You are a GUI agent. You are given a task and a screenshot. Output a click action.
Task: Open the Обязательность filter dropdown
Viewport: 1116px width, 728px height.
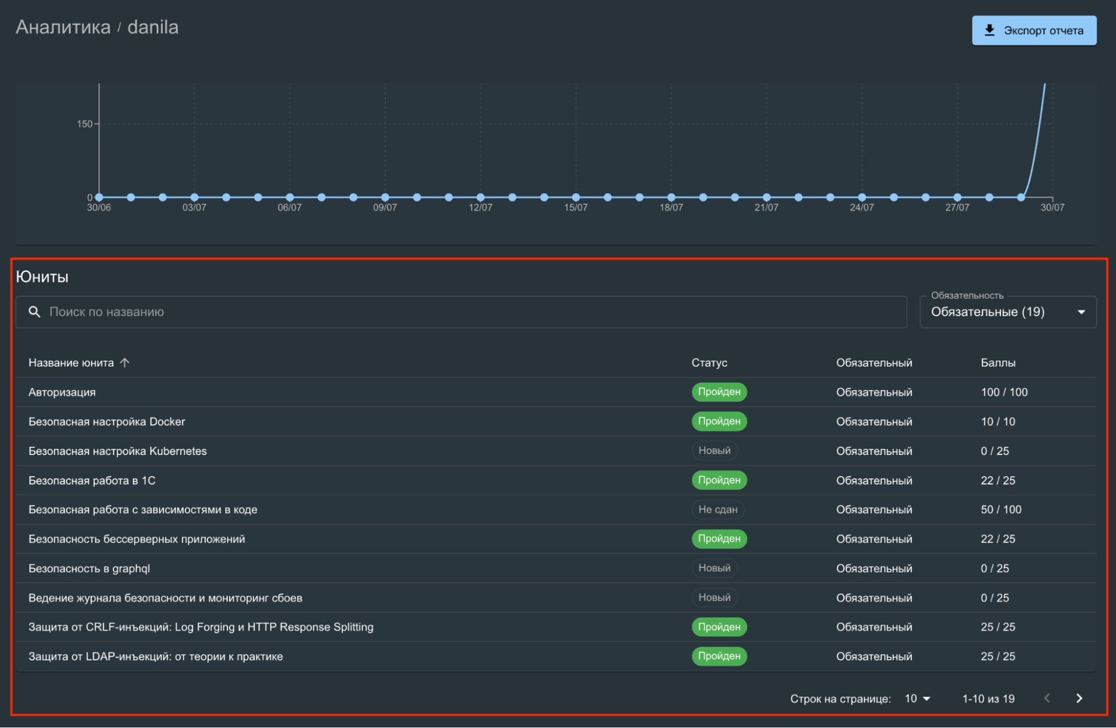click(1008, 312)
